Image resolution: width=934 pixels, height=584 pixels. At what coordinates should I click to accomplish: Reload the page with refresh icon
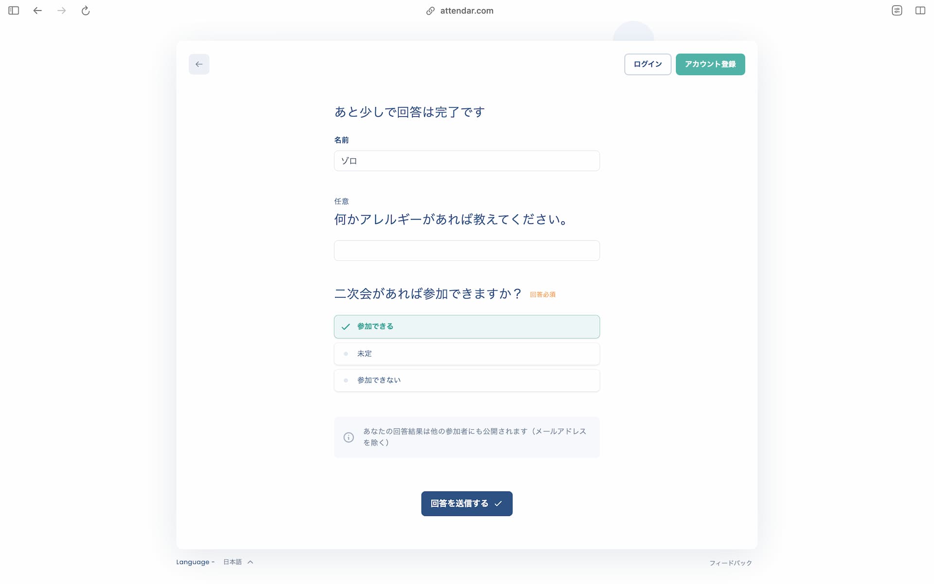click(x=86, y=11)
